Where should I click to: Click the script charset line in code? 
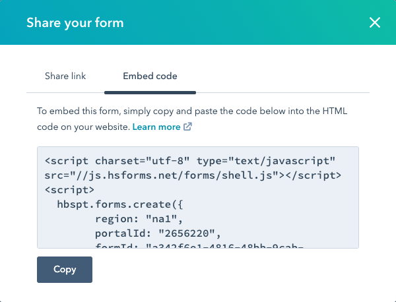[190, 162]
